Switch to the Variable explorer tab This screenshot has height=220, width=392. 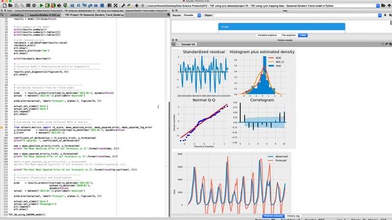pos(267,35)
